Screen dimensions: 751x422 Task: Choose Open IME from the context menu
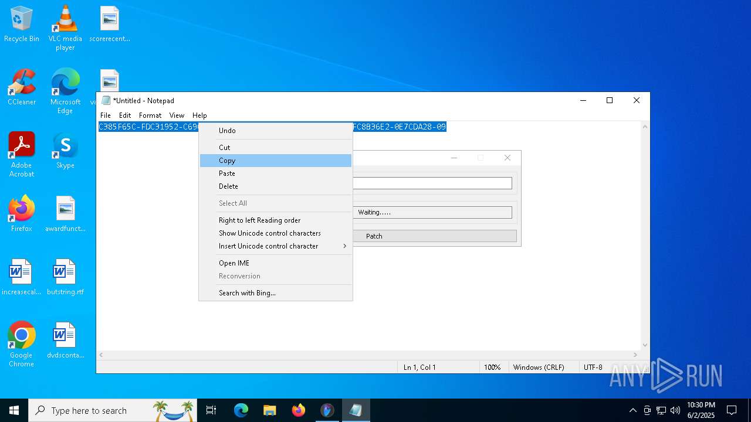click(x=276, y=263)
